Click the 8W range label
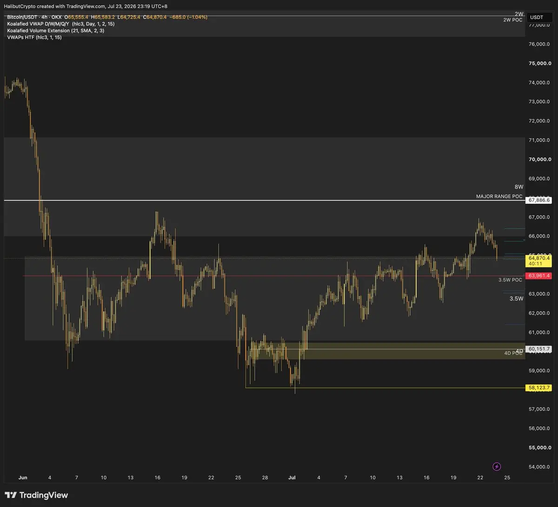Screen dimensions: 558x507 (519, 187)
